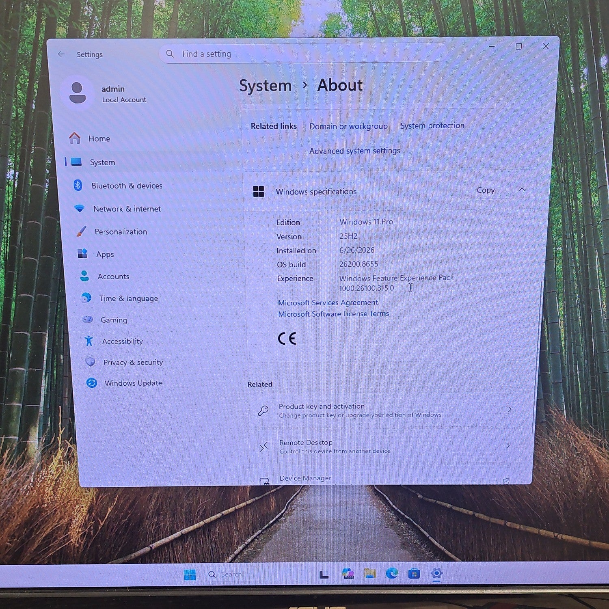Click the Accessibility figure icon
This screenshot has width=609, height=609.
point(89,341)
